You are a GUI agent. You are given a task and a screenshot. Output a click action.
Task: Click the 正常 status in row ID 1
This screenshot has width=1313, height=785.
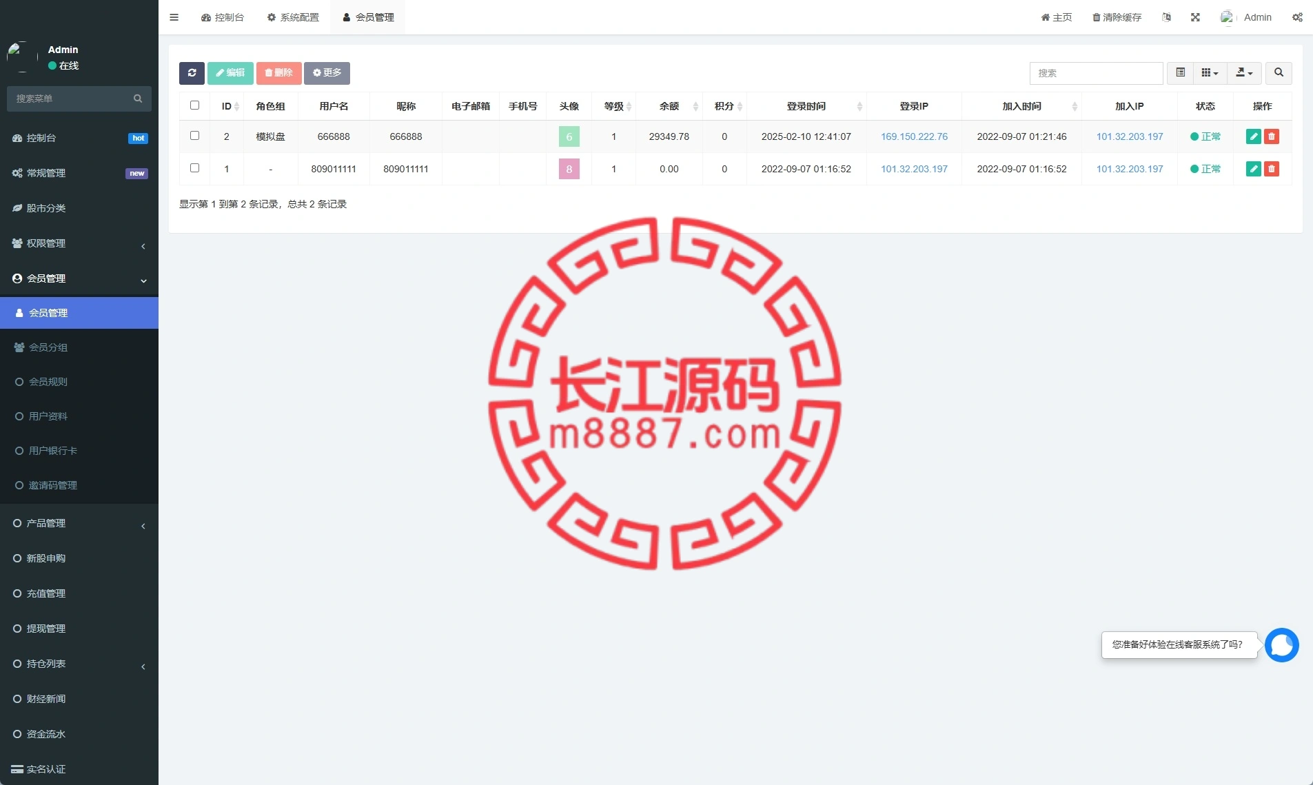point(1205,169)
